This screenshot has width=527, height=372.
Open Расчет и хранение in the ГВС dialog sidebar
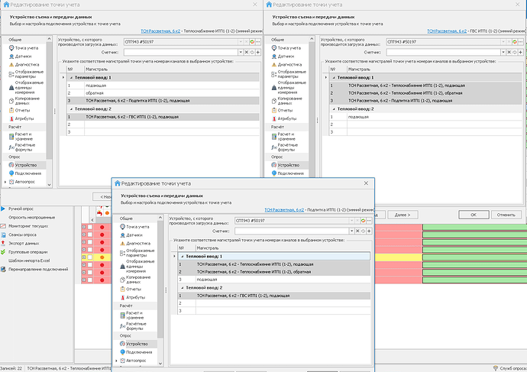(286, 137)
